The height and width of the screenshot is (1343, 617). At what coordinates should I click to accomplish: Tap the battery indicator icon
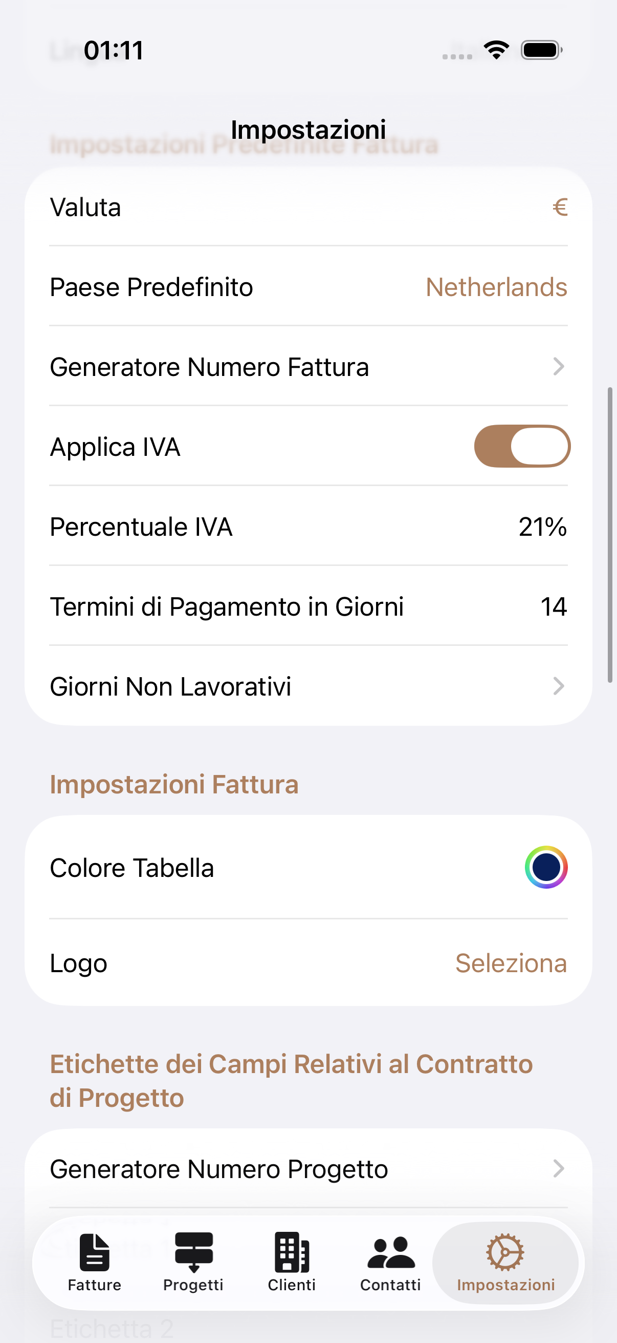541,50
